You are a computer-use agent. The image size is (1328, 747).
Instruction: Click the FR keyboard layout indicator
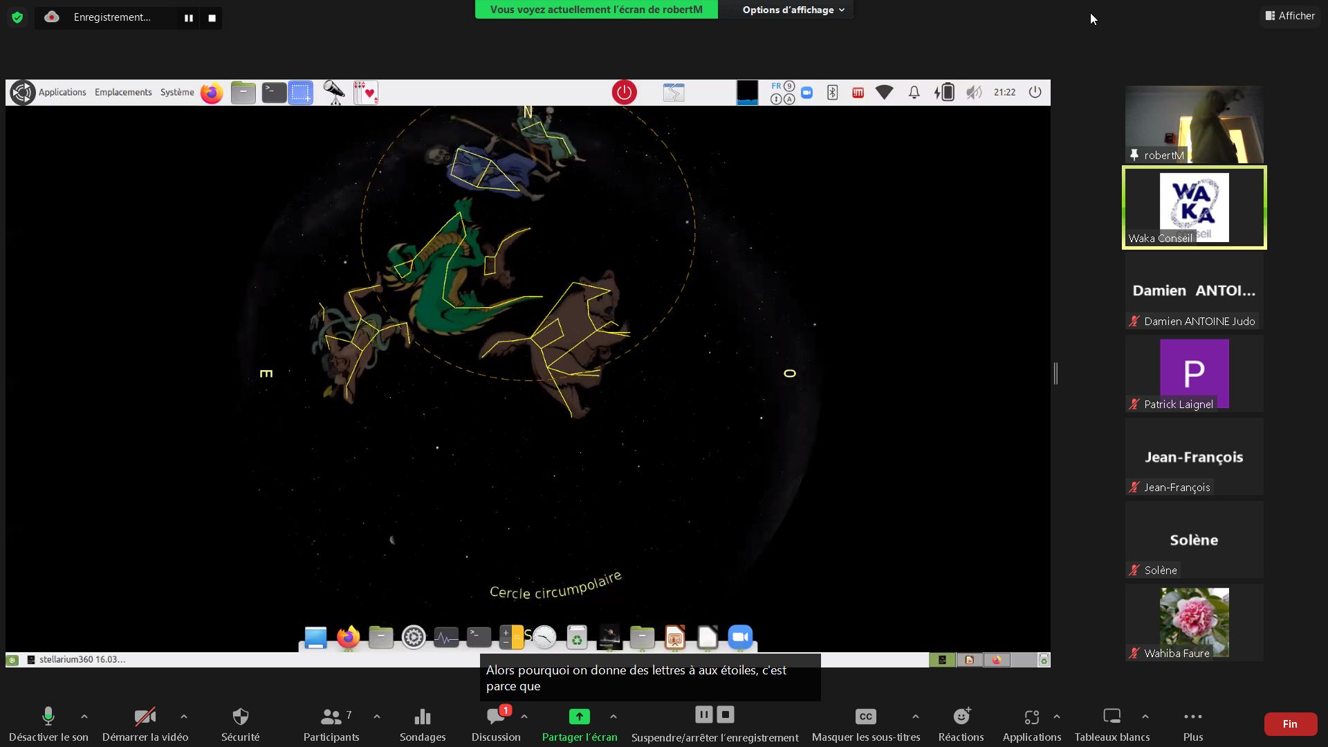tap(776, 86)
